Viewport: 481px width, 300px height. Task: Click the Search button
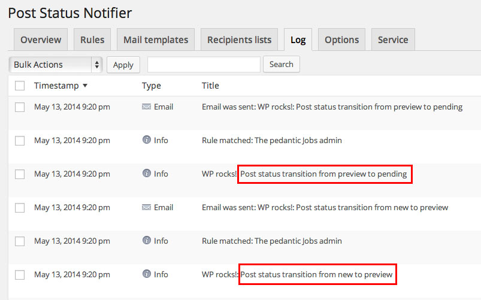[x=282, y=64]
